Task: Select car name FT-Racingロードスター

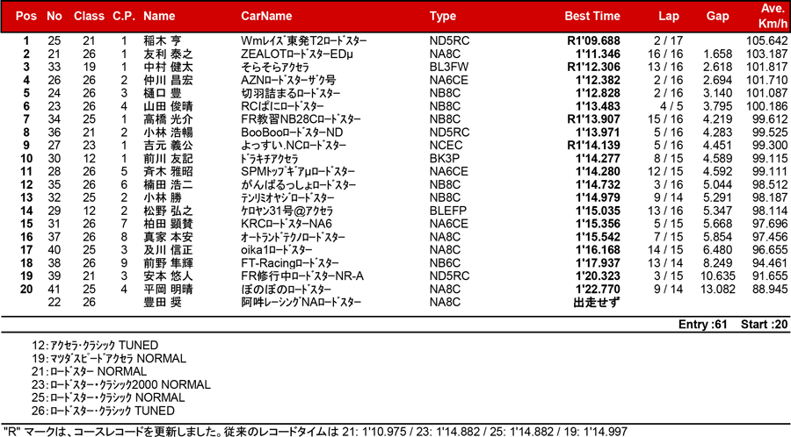Action: point(289,263)
